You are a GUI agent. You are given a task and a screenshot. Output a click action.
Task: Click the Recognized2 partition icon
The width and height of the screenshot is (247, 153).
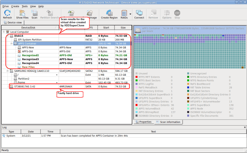click(x=19, y=55)
